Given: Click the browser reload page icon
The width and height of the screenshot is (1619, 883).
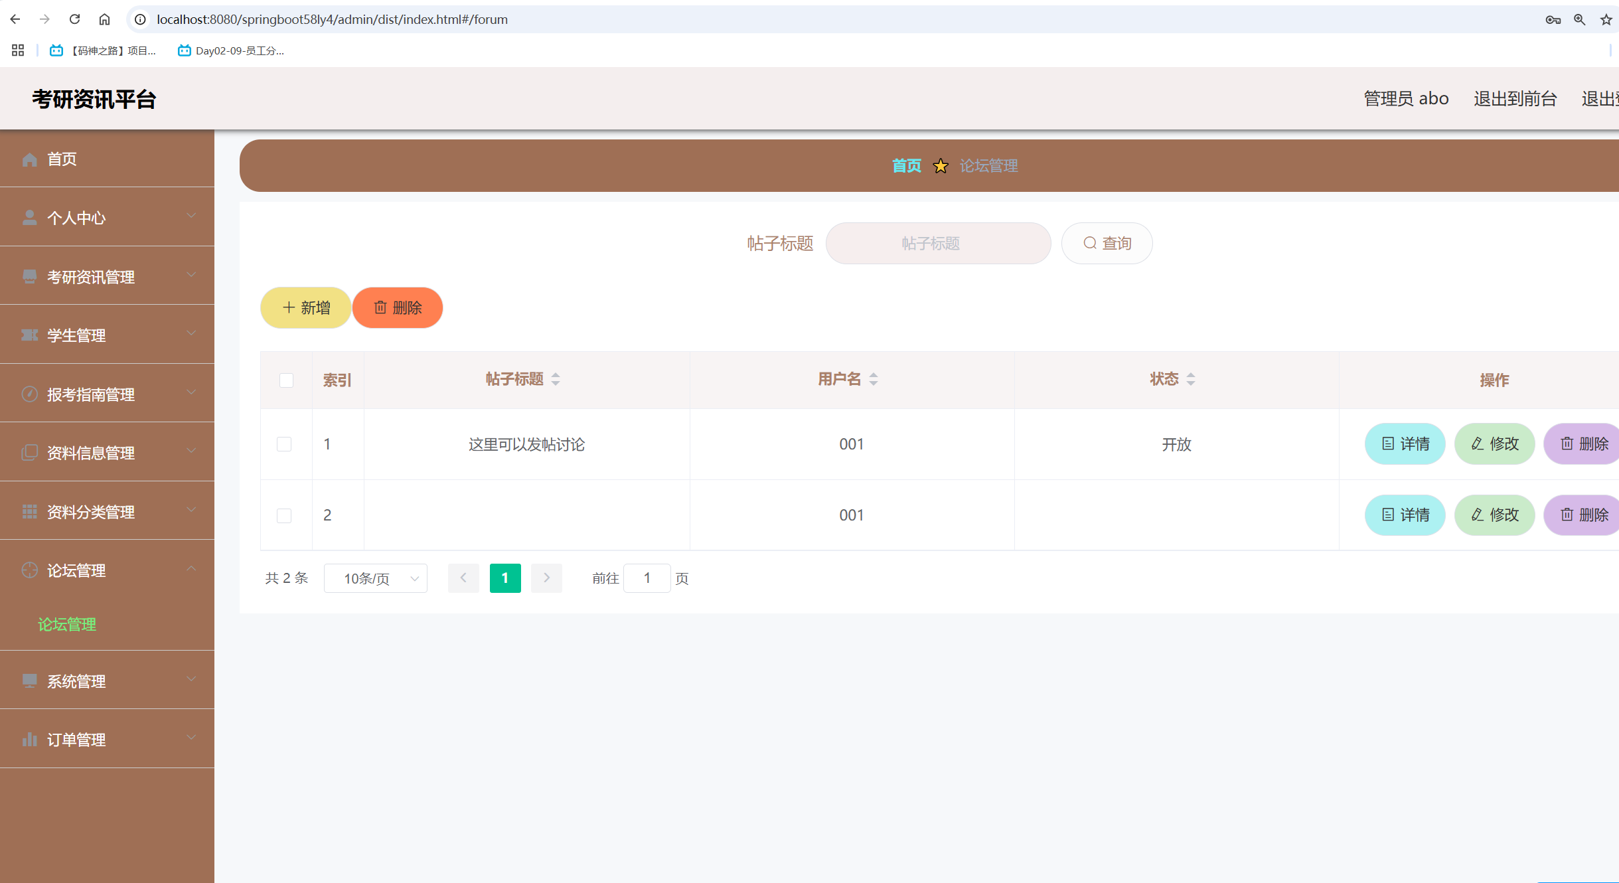Looking at the screenshot, I should (74, 19).
